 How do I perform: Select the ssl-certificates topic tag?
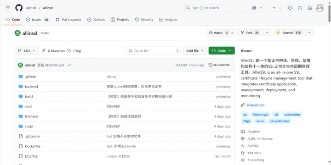(x=280, y=121)
